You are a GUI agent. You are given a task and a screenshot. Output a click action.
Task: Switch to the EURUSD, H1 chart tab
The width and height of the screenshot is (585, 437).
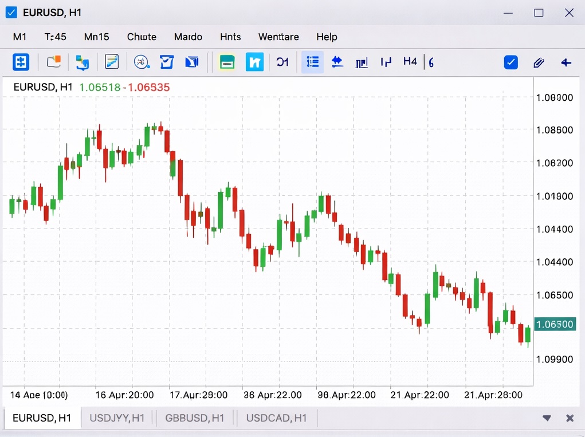coord(42,418)
